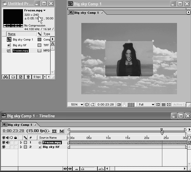This screenshot has height=172, width=191.
Task: Take snapshot with the camera icon
Action: [119, 105]
